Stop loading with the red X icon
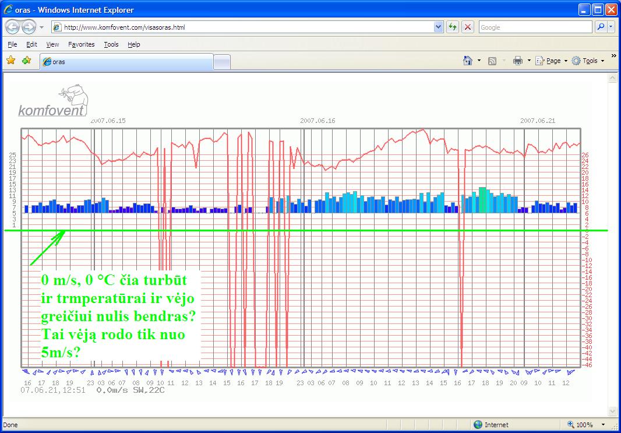The image size is (621, 433). (468, 27)
